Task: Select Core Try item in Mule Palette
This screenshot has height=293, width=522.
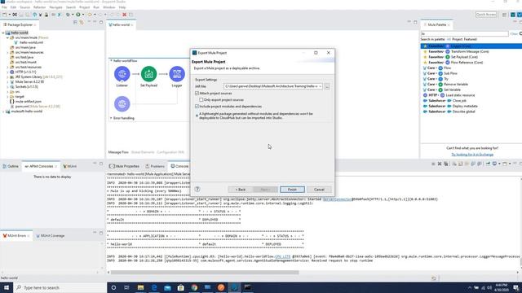Action: click(446, 79)
